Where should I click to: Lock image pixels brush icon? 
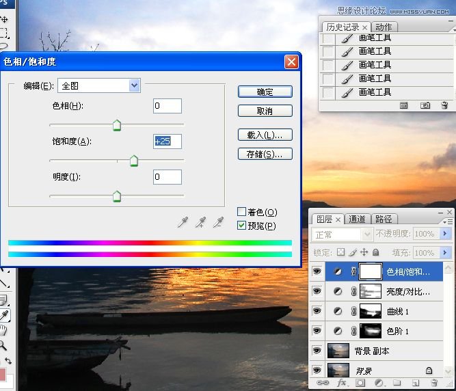point(353,252)
